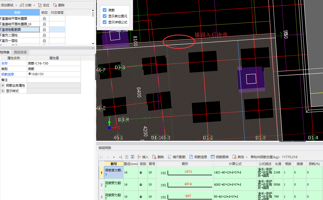Toggle lock for 下室底板配筋图 row
The height and width of the screenshot is (200, 323).
[x=44, y=30]
